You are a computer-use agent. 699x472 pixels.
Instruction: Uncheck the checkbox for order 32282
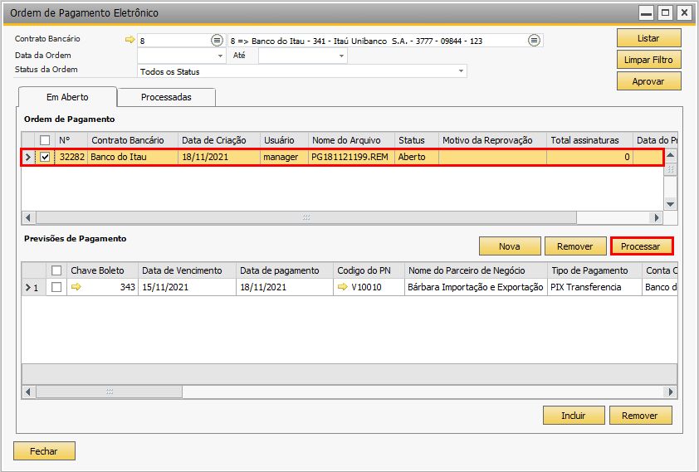click(x=45, y=157)
